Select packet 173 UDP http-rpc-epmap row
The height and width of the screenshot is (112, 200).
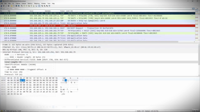click(97, 21)
